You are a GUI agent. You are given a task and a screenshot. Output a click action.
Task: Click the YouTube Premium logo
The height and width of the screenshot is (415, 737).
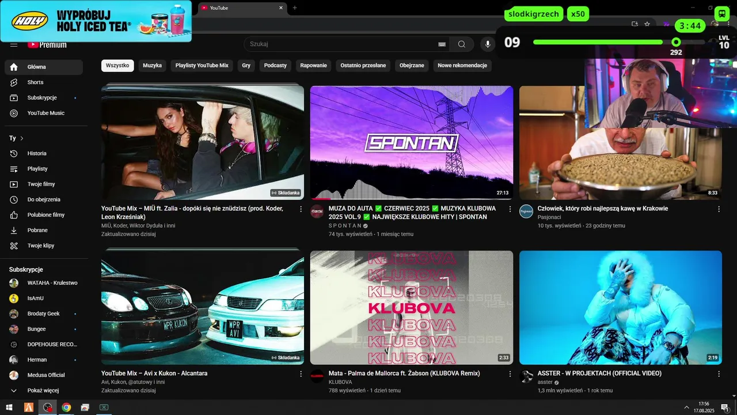tap(47, 44)
